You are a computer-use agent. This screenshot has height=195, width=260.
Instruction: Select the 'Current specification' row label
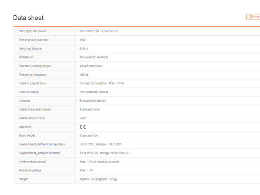pos(33,83)
